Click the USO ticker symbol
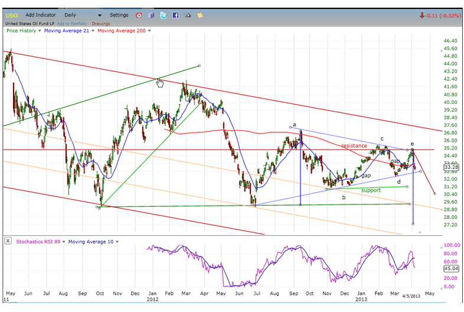464x312 pixels. point(11,15)
